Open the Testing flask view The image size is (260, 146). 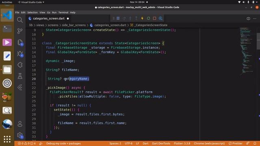tap(20, 76)
